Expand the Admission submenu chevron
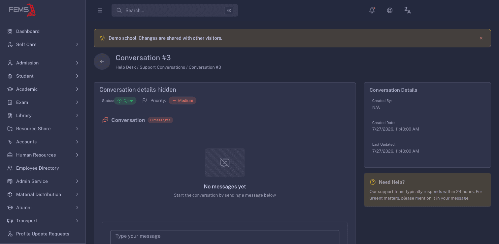This screenshot has height=244, width=499. pyautogui.click(x=77, y=63)
